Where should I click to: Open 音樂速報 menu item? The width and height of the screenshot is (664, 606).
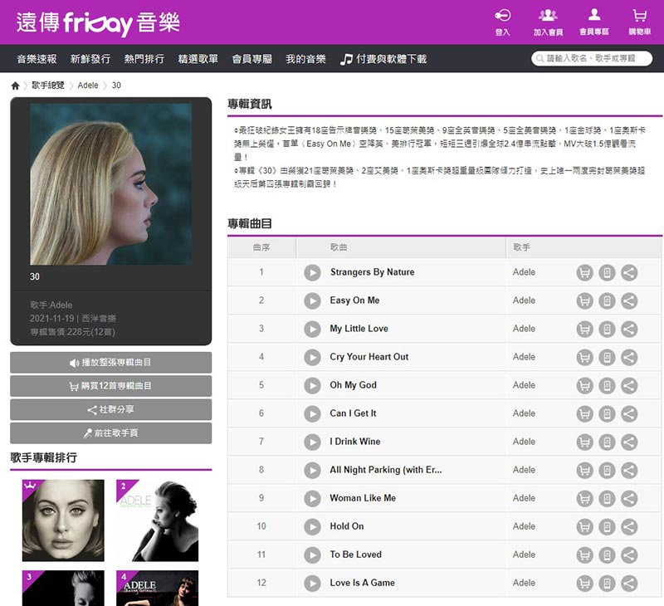(37, 59)
